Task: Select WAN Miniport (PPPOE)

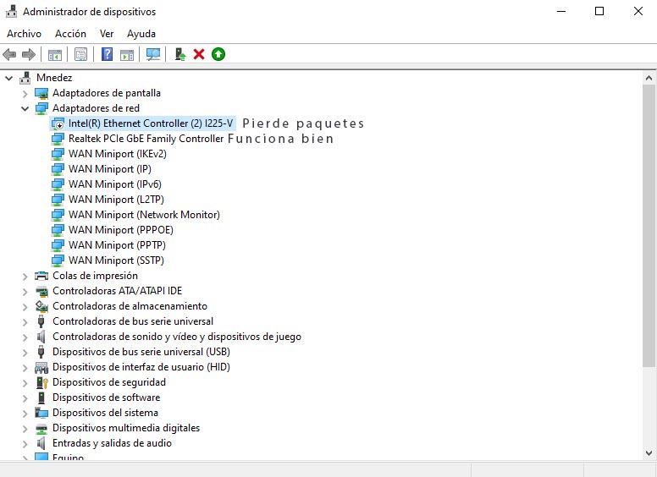Action: click(121, 230)
